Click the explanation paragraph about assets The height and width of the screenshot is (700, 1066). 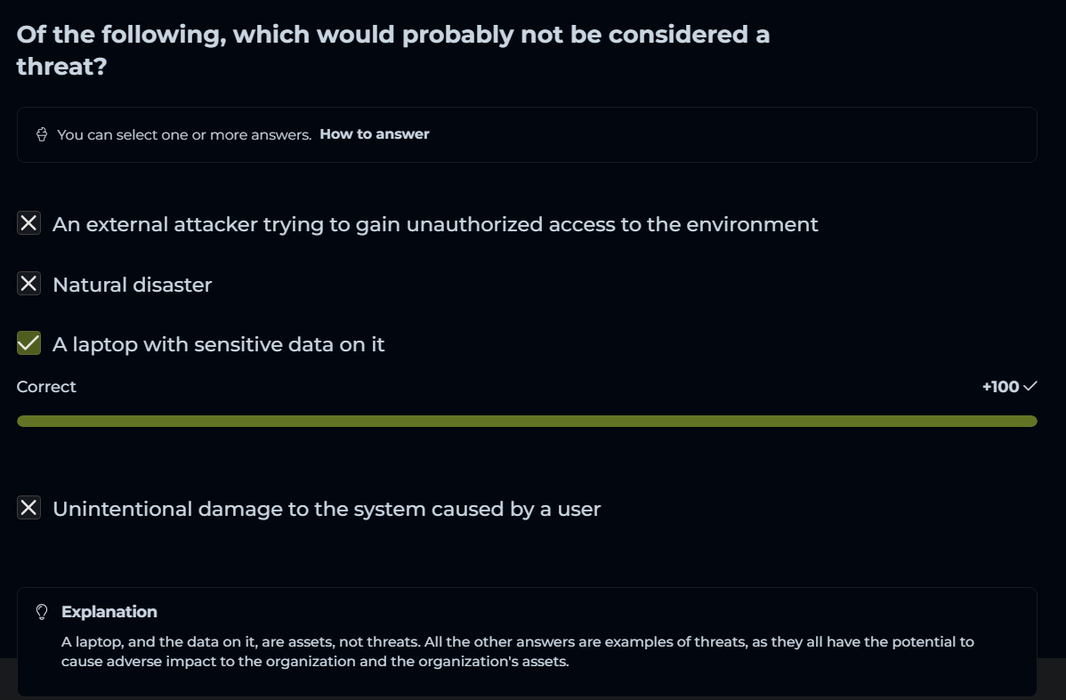coord(518,652)
